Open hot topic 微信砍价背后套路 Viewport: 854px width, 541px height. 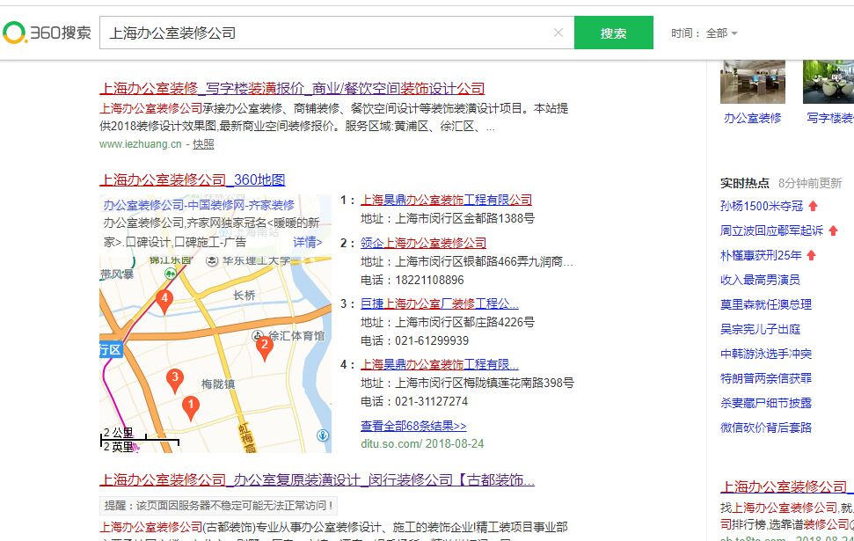[766, 428]
